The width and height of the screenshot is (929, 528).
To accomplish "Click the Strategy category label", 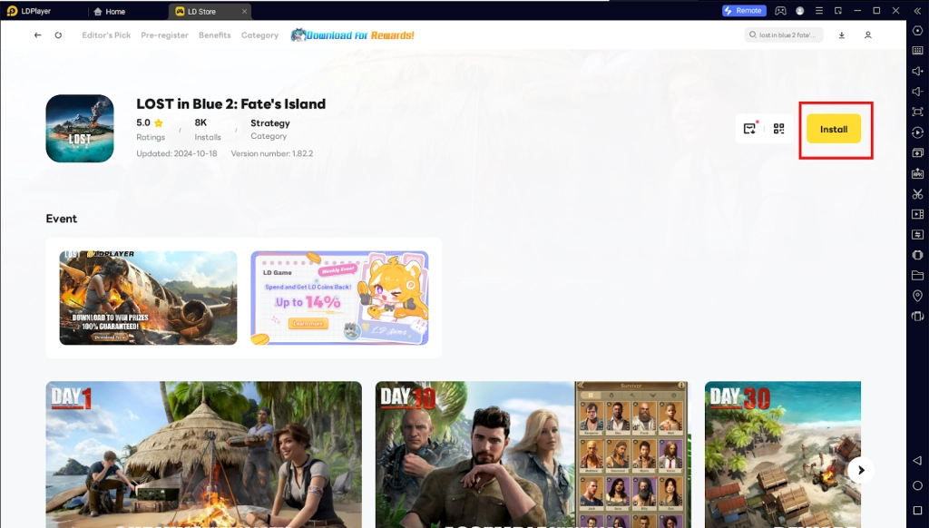I will (x=270, y=123).
